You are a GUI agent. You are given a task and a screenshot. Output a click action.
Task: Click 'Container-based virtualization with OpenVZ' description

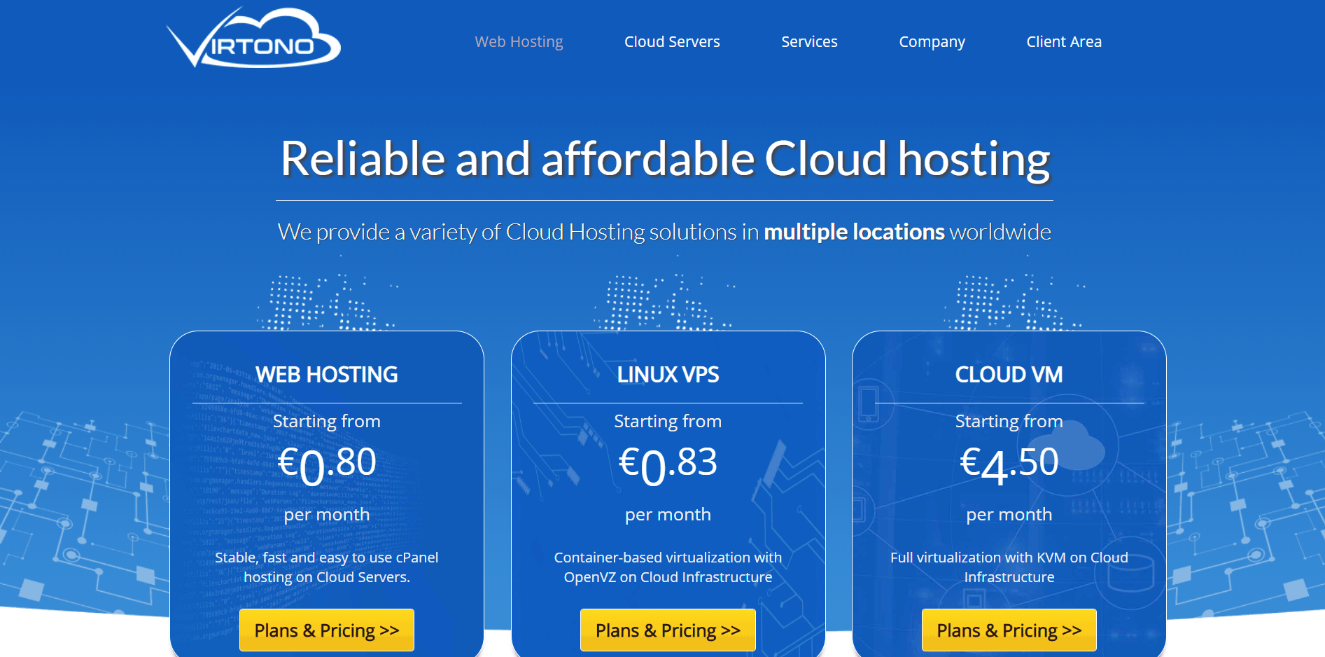[668, 567]
